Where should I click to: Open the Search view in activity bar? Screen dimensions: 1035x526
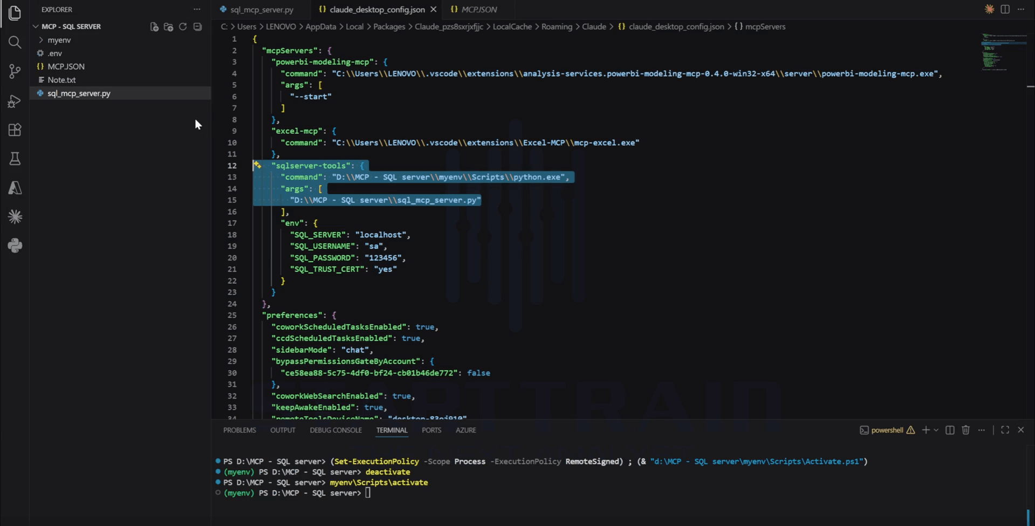pos(15,42)
